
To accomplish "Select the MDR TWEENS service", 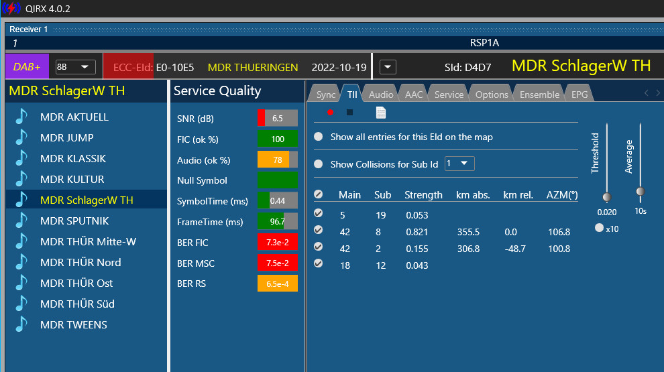I will (74, 324).
